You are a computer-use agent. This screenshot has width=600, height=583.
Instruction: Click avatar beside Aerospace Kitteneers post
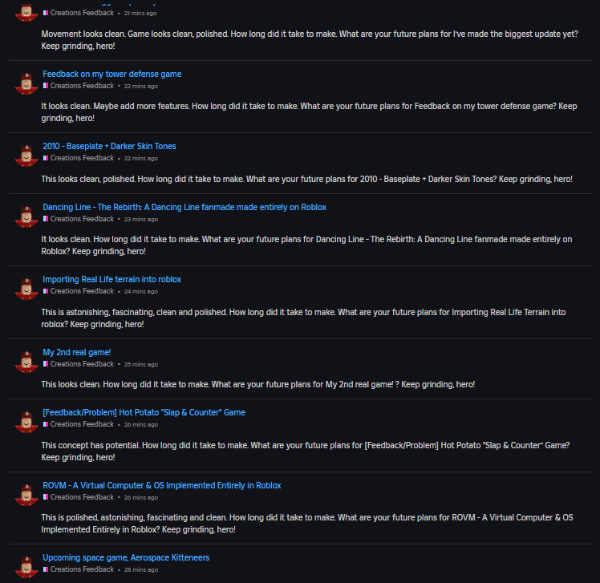point(27,565)
